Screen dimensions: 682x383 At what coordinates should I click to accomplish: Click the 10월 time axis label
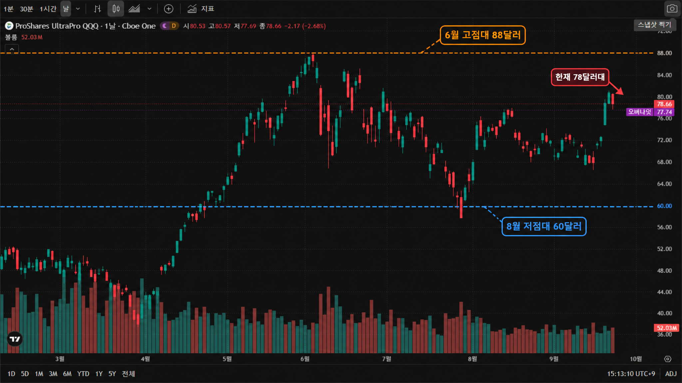click(x=636, y=359)
